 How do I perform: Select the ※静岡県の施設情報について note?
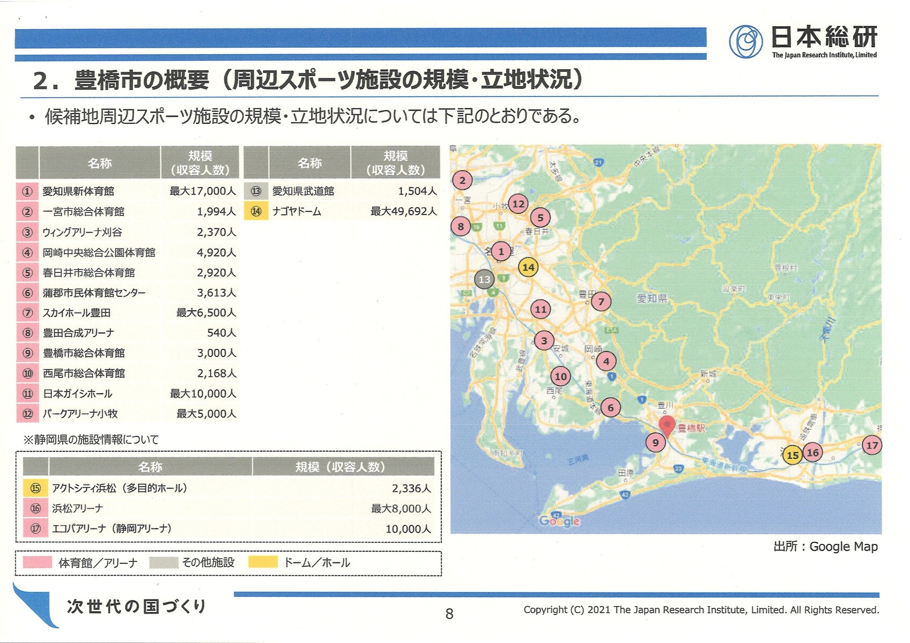click(91, 440)
